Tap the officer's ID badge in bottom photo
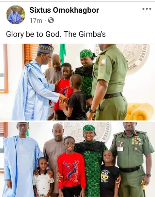Viewport: 155px width, 197px height. [x=120, y=149]
